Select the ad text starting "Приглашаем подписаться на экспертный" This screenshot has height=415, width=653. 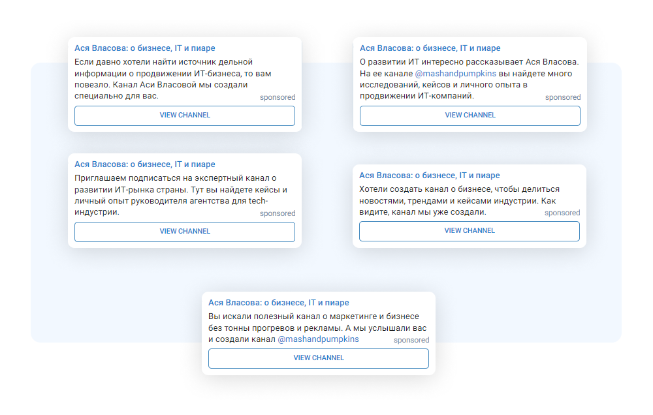click(170, 194)
